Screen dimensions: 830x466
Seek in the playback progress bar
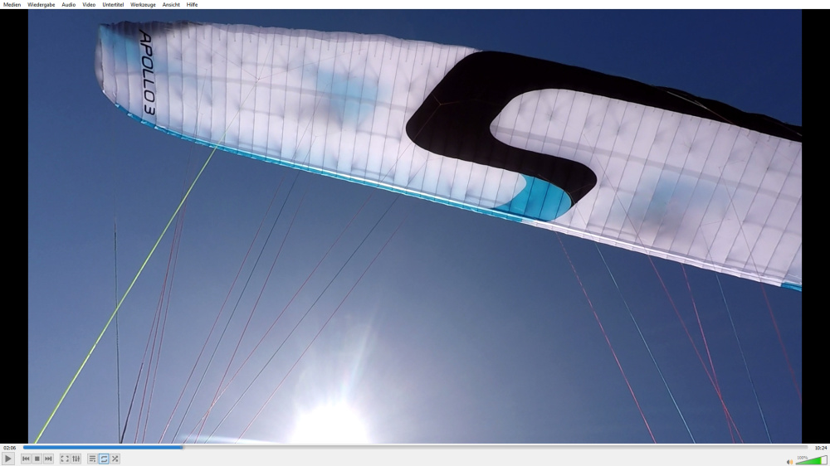(x=415, y=448)
